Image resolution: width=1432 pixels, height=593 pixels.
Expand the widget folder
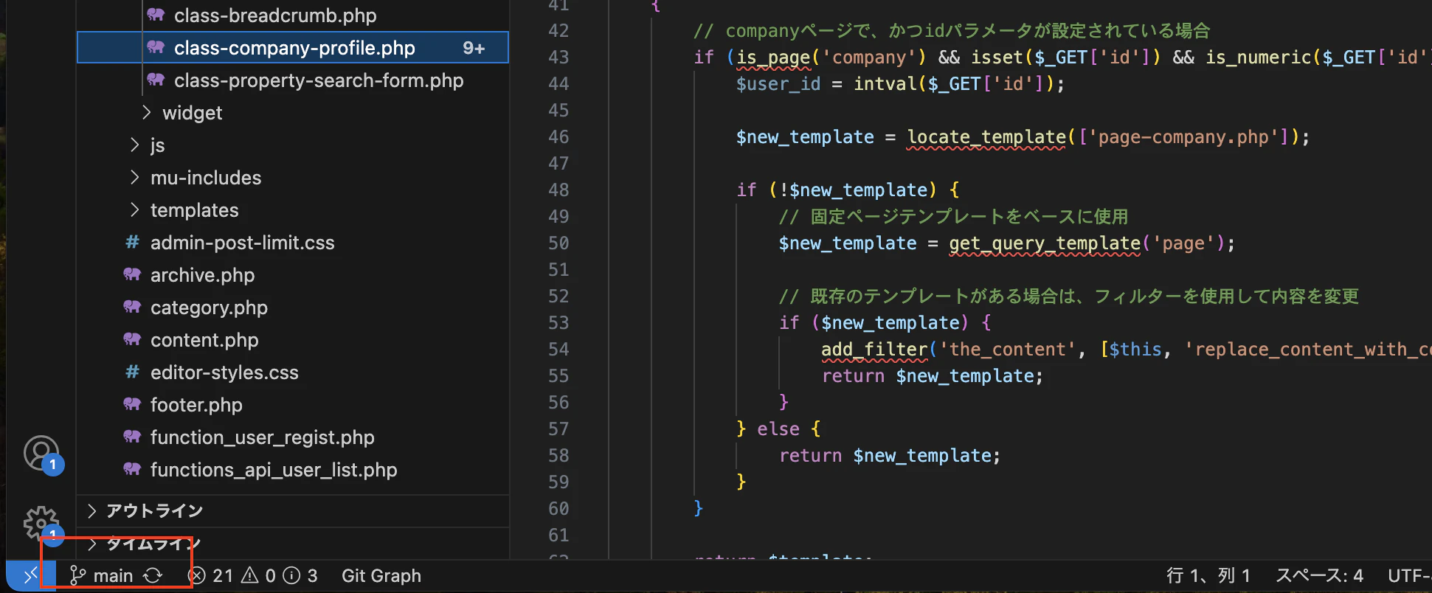147,113
